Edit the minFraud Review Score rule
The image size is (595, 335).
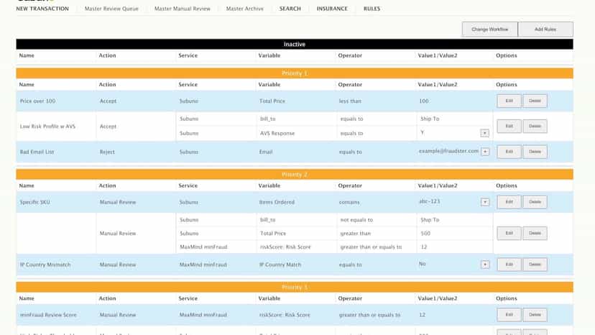coord(509,314)
